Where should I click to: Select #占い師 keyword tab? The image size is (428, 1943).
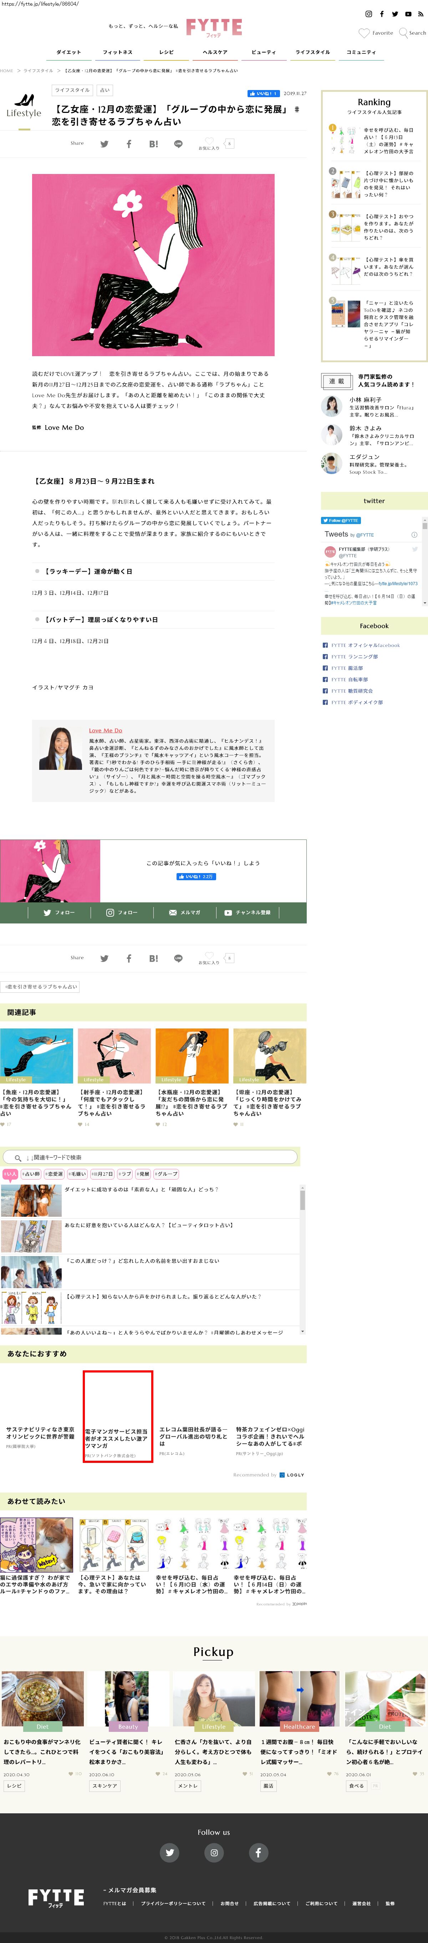pyautogui.click(x=31, y=1174)
